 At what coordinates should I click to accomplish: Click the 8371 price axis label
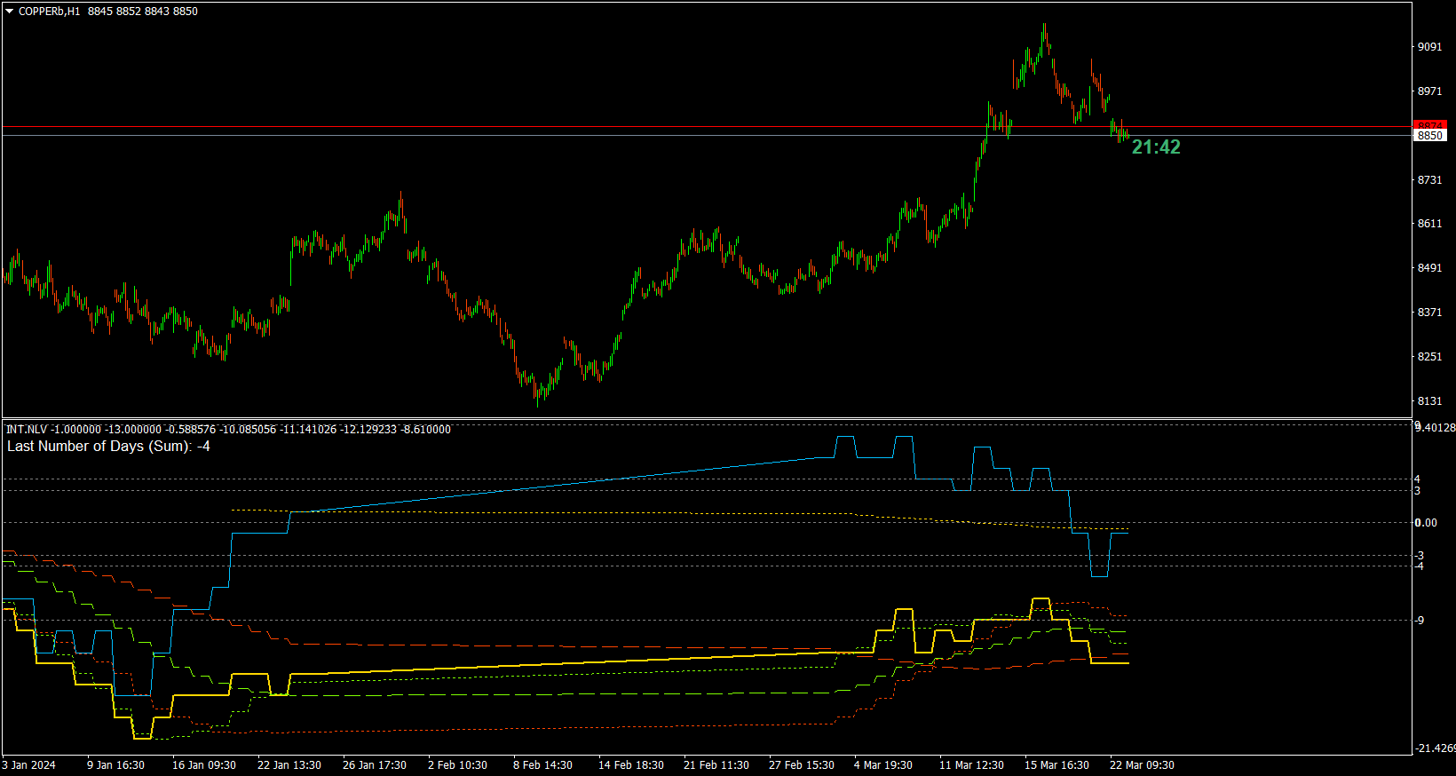pos(1429,313)
